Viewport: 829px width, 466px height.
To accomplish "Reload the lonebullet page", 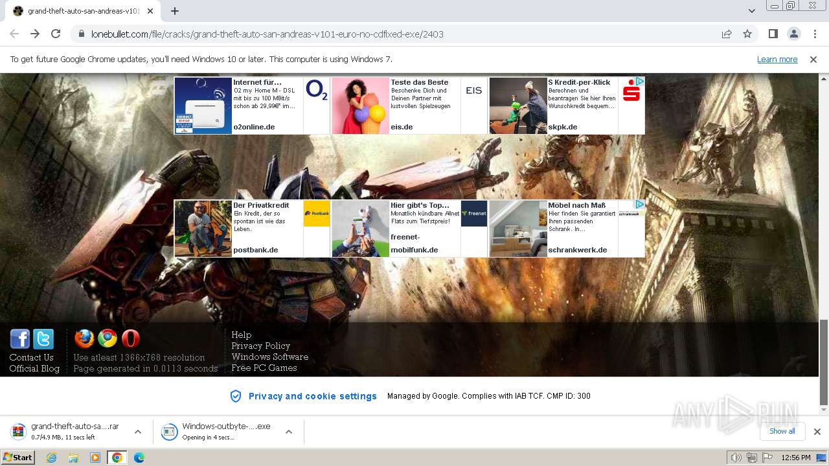I will coord(56,34).
